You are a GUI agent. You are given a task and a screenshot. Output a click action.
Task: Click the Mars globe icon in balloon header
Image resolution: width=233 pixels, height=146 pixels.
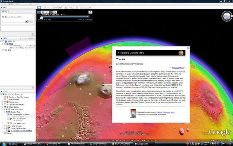(181, 53)
